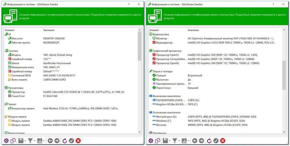This screenshot has width=290, height=146.
Task: Click the forward arrow in right window toolbar
Action: click(x=201, y=141)
